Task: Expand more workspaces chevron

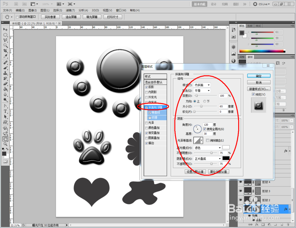Action: pos(245,4)
